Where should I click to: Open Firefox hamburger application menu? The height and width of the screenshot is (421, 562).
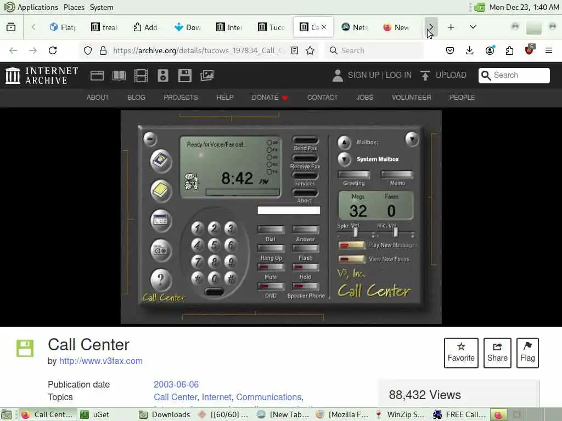point(549,50)
